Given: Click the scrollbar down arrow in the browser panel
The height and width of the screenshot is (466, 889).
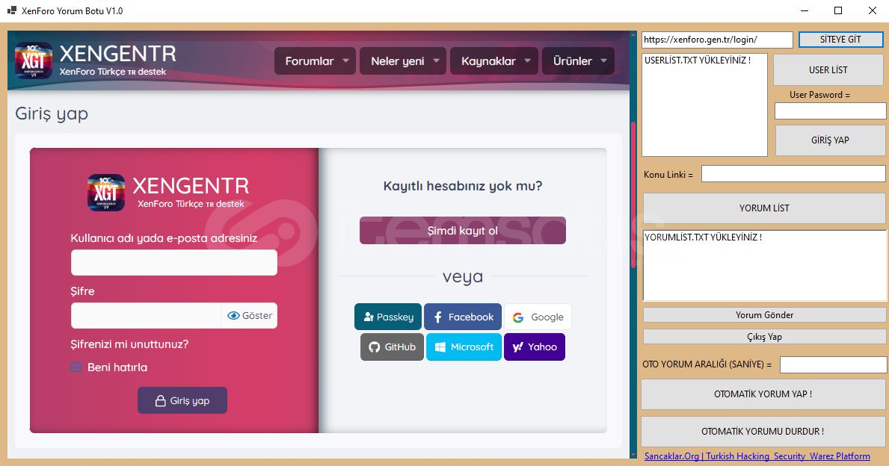Looking at the screenshot, I should (x=633, y=455).
